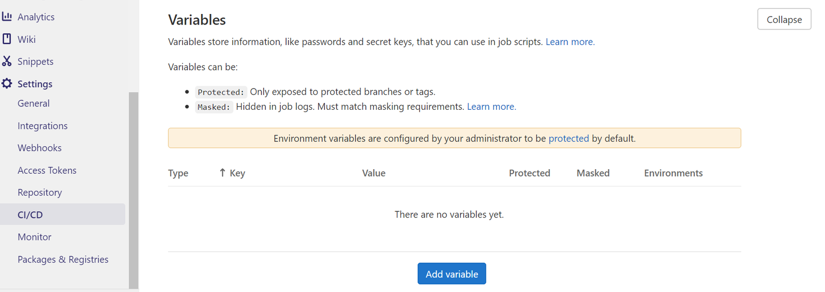Click the Analytics chart icon
Image resolution: width=825 pixels, height=292 pixels.
pos(7,16)
